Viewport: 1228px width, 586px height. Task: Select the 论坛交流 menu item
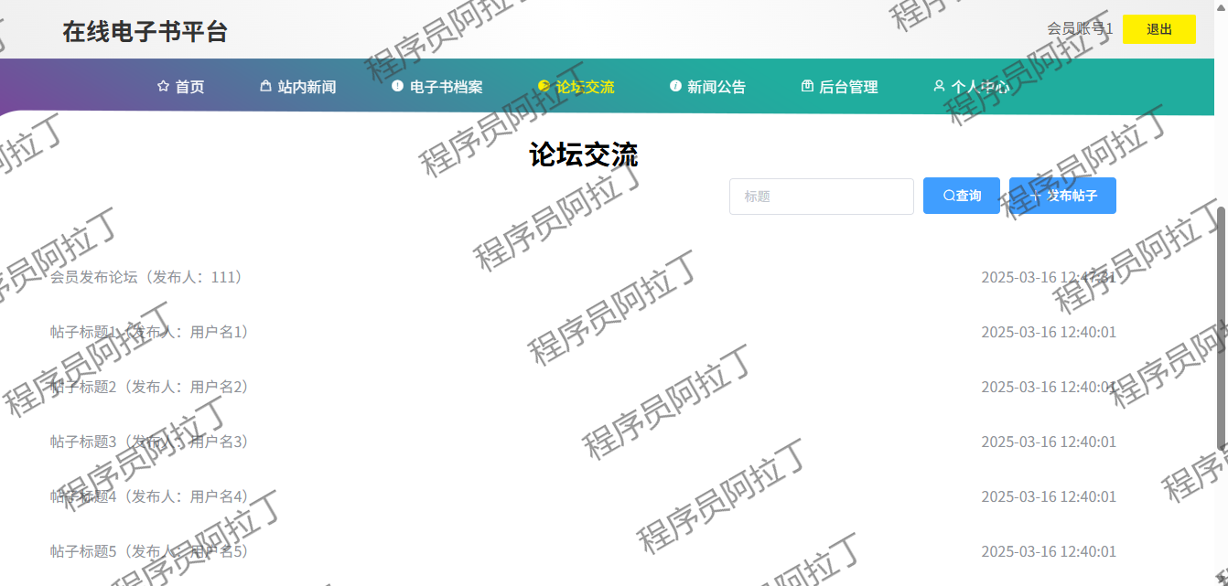click(x=576, y=87)
